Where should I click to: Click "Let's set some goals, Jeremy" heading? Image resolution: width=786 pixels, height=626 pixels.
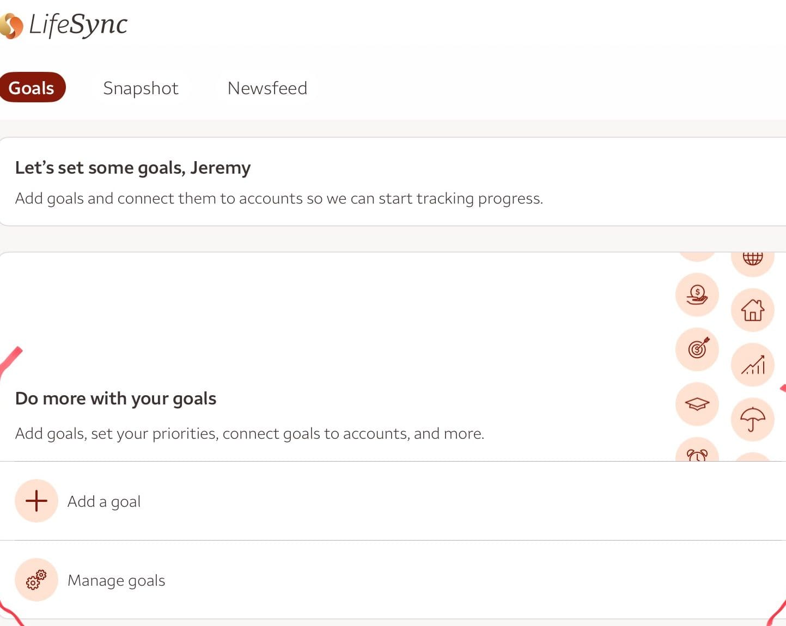[133, 168]
